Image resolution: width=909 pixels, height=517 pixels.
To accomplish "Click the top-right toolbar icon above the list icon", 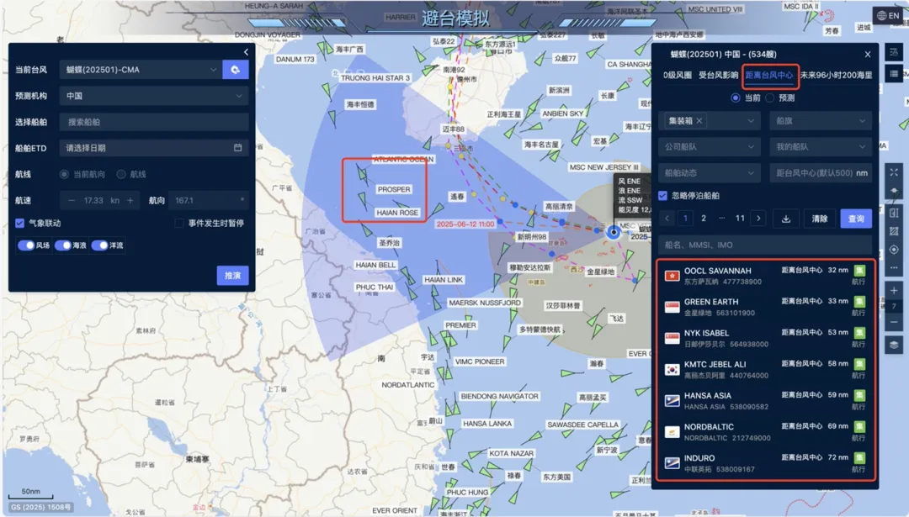I will click(x=894, y=52).
